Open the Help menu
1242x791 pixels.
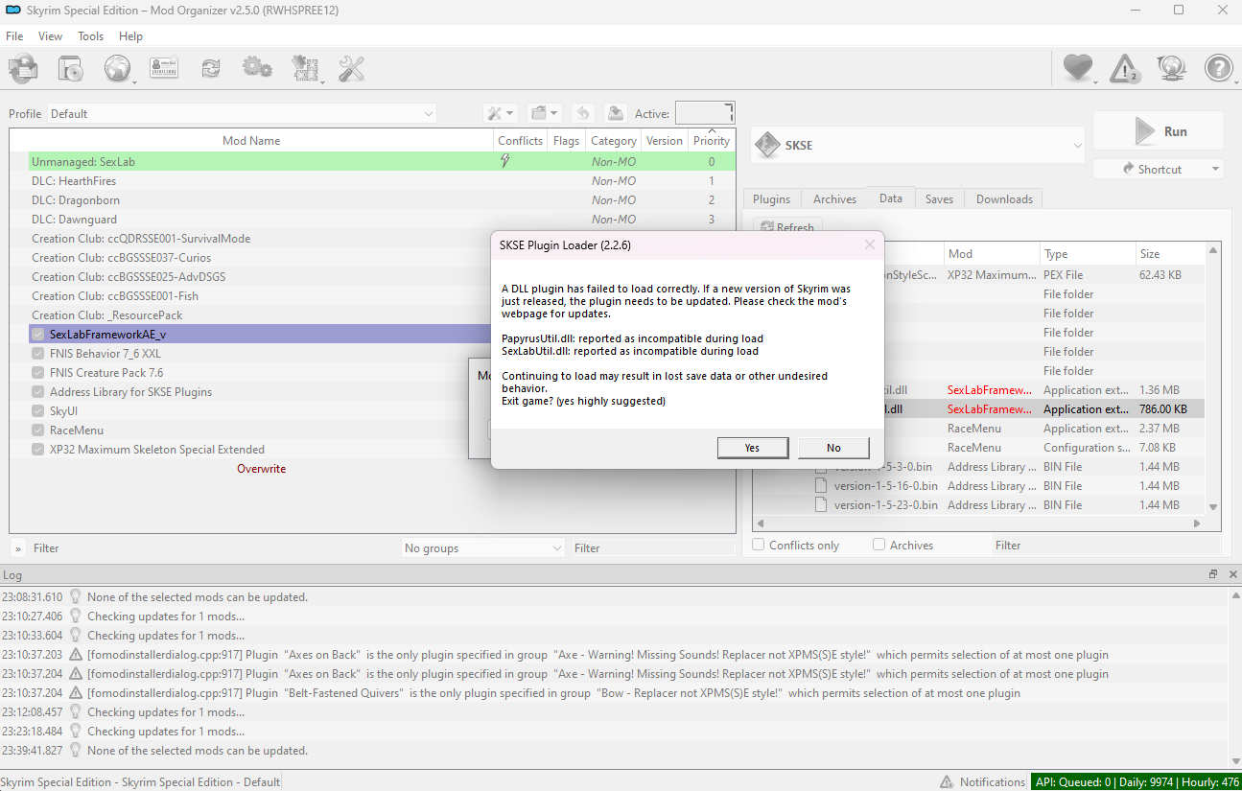point(130,36)
